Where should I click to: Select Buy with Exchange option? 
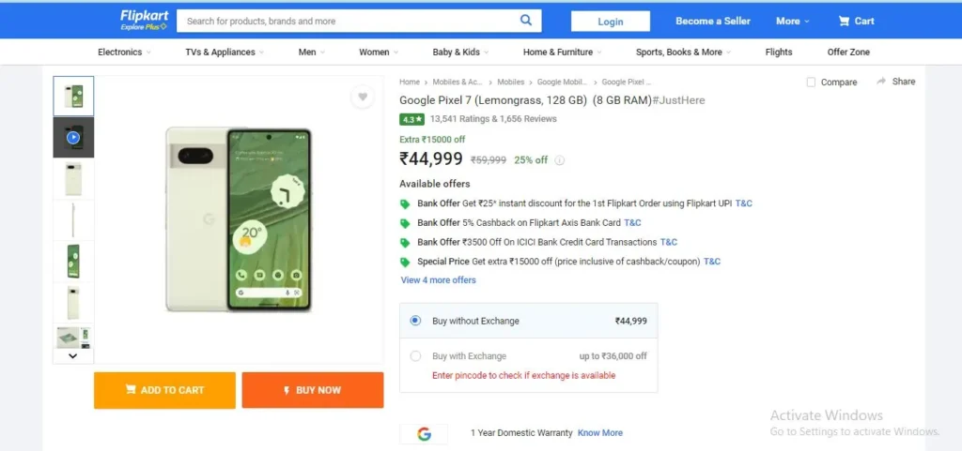(x=415, y=356)
